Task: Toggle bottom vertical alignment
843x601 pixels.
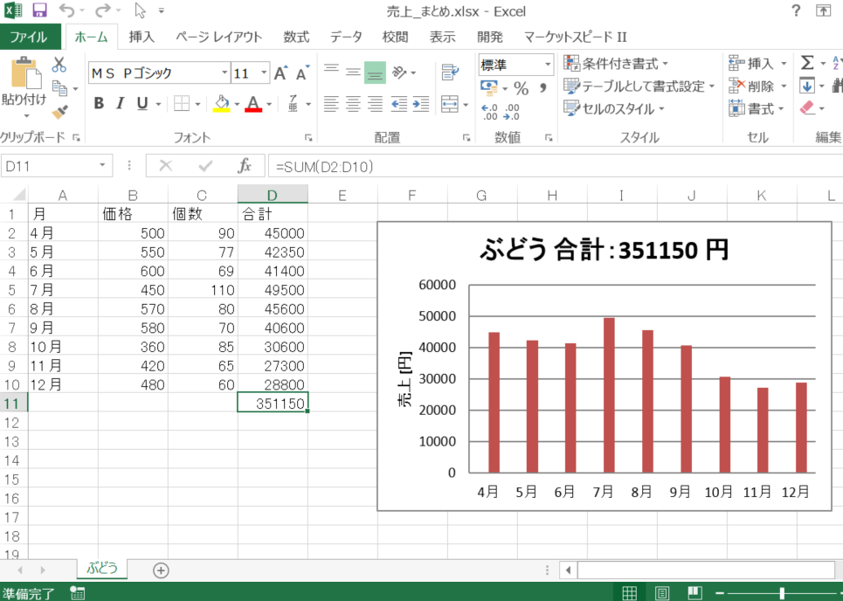Action: pos(376,73)
